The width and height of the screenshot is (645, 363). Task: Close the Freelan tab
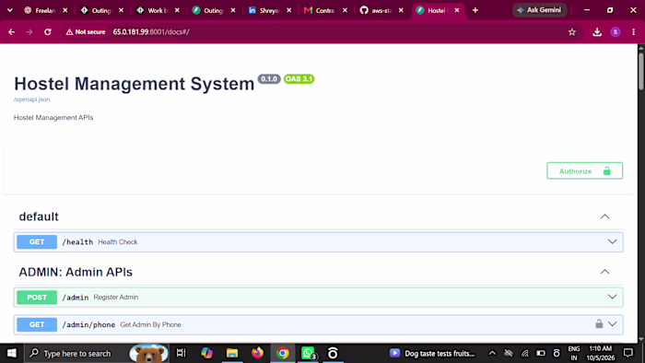[x=65, y=10]
